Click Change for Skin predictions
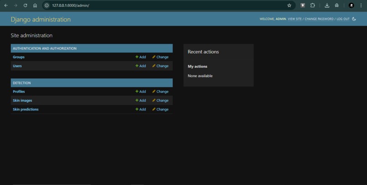This screenshot has height=185, width=367. 160,109
